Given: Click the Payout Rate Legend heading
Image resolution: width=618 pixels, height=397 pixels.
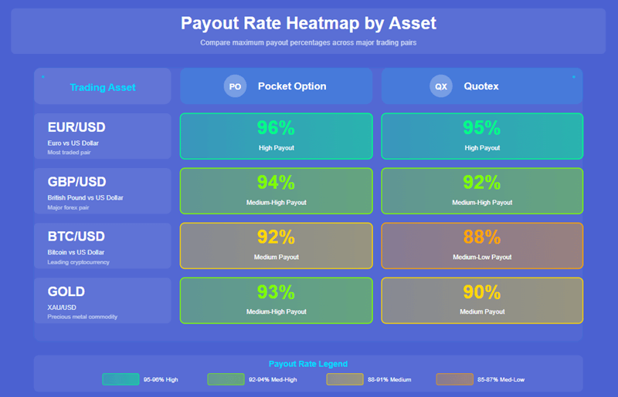Looking at the screenshot, I should tap(308, 364).
